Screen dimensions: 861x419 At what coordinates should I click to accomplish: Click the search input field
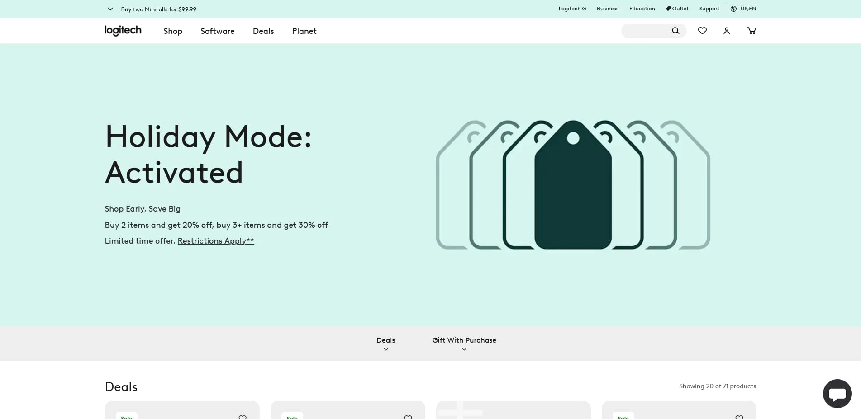[x=646, y=31]
